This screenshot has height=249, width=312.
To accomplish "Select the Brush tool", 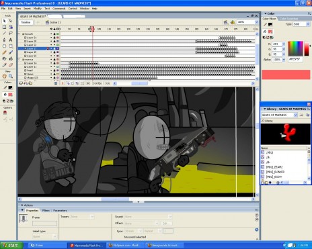I will pyautogui.click(x=11, y=52).
